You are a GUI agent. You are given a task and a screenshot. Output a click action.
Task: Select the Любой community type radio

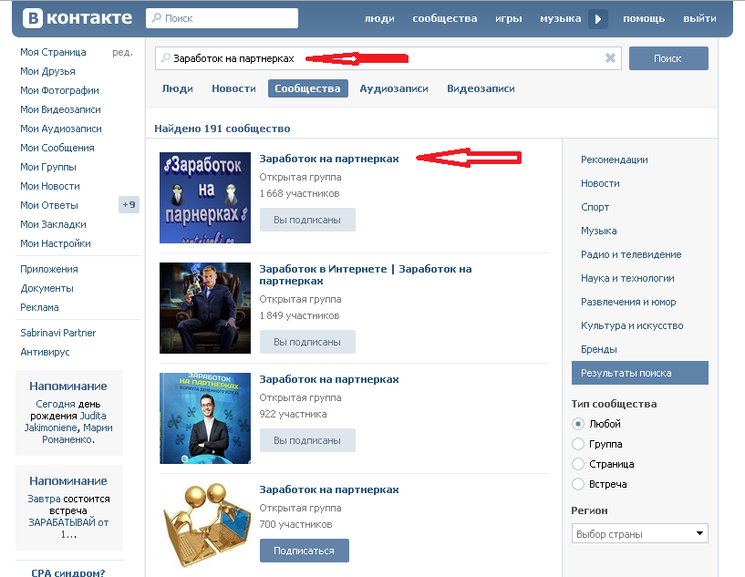[x=578, y=424]
